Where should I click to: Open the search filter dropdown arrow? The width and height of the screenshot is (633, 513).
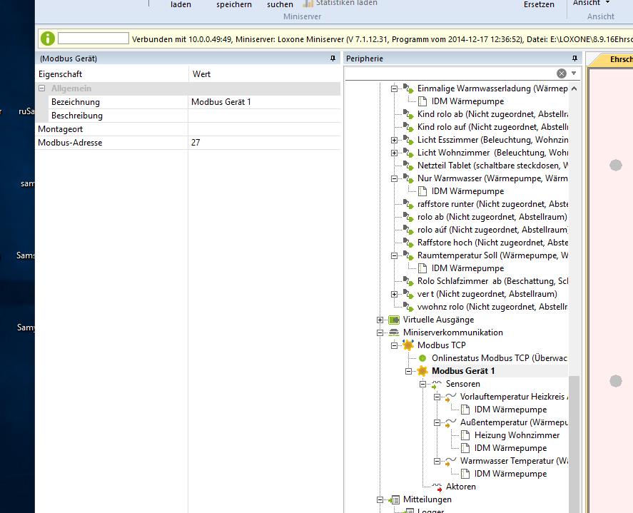[573, 73]
